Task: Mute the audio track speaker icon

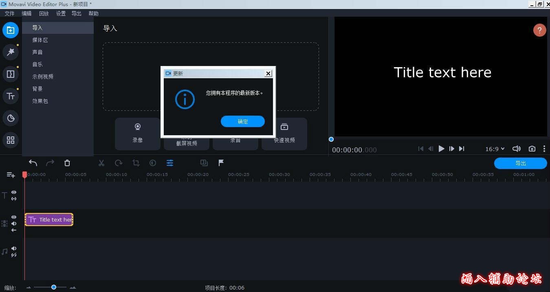Action: click(x=14, y=248)
